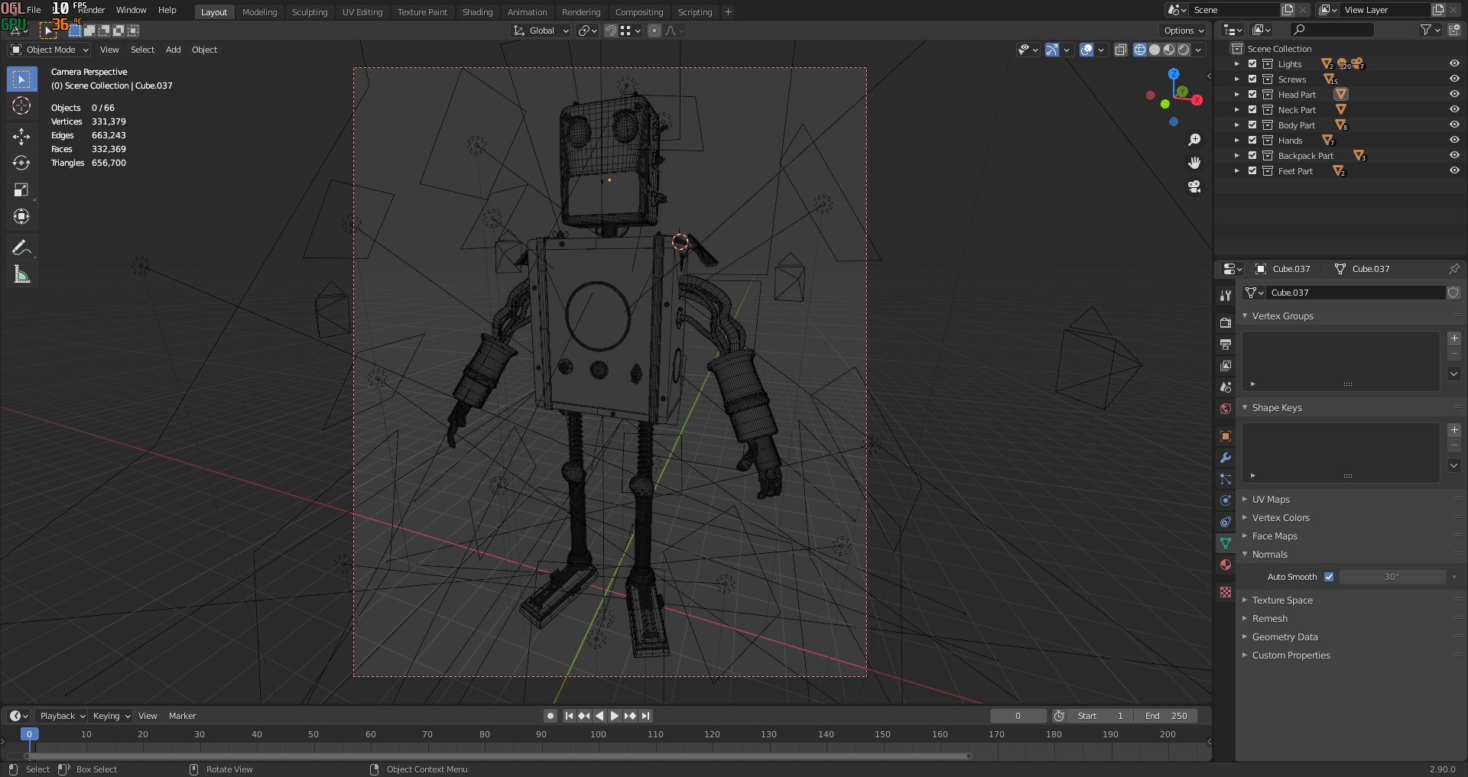1468x777 pixels.
Task: Open the Modifiers properties tab
Action: 1226,458
